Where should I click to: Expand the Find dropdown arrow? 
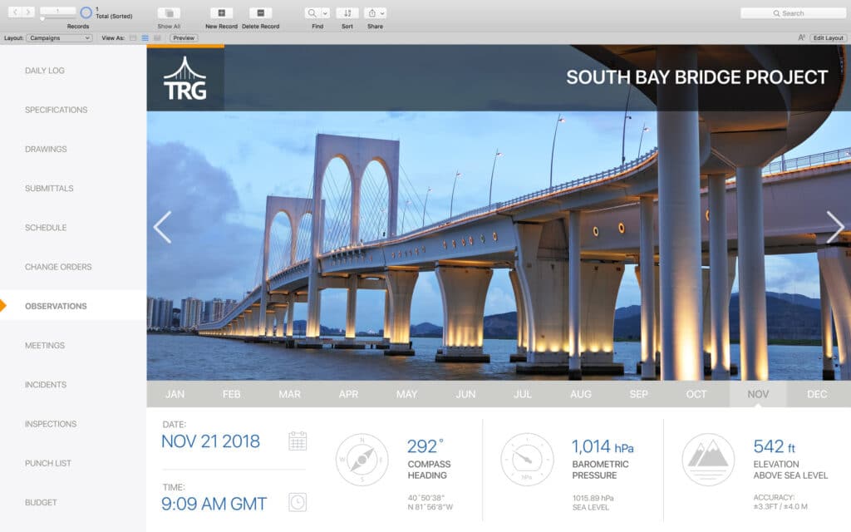(325, 13)
